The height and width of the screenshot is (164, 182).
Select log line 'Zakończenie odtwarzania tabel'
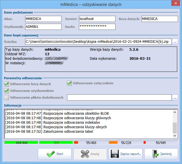[x=49, y=132]
